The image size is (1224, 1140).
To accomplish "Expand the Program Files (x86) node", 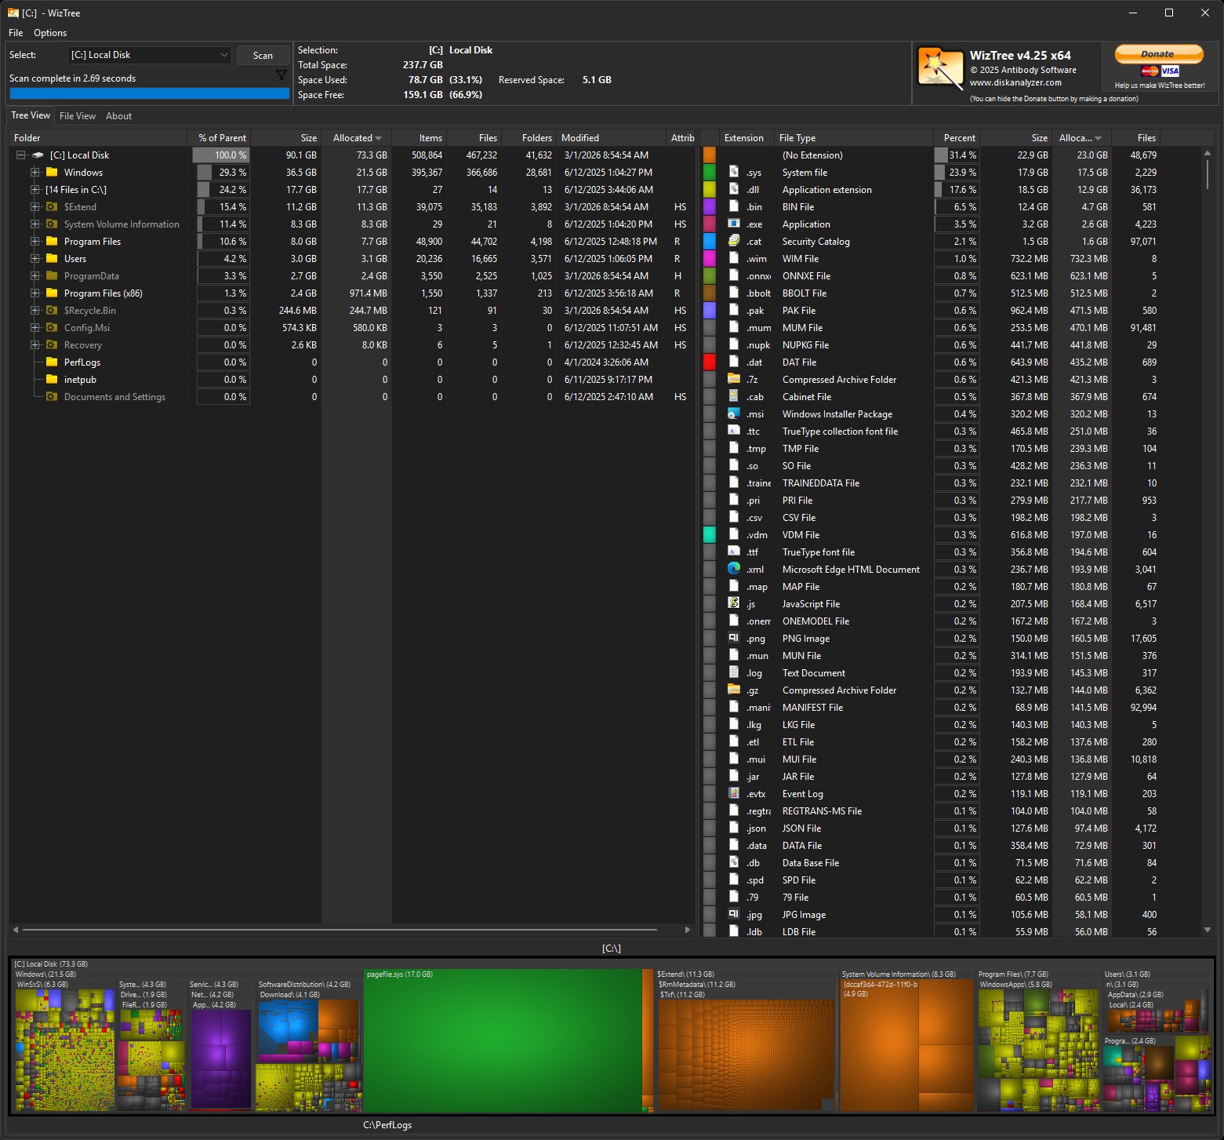I will tap(35, 293).
